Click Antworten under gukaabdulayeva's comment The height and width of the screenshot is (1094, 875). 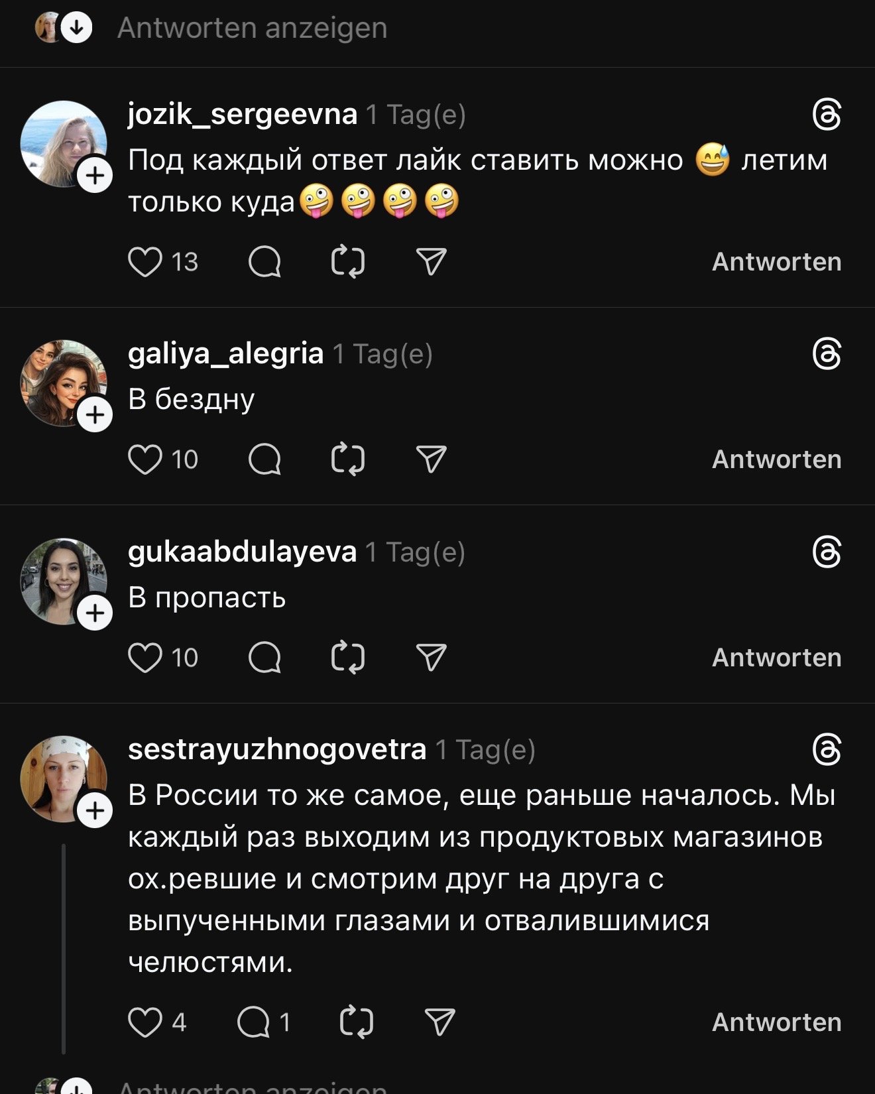(x=776, y=658)
